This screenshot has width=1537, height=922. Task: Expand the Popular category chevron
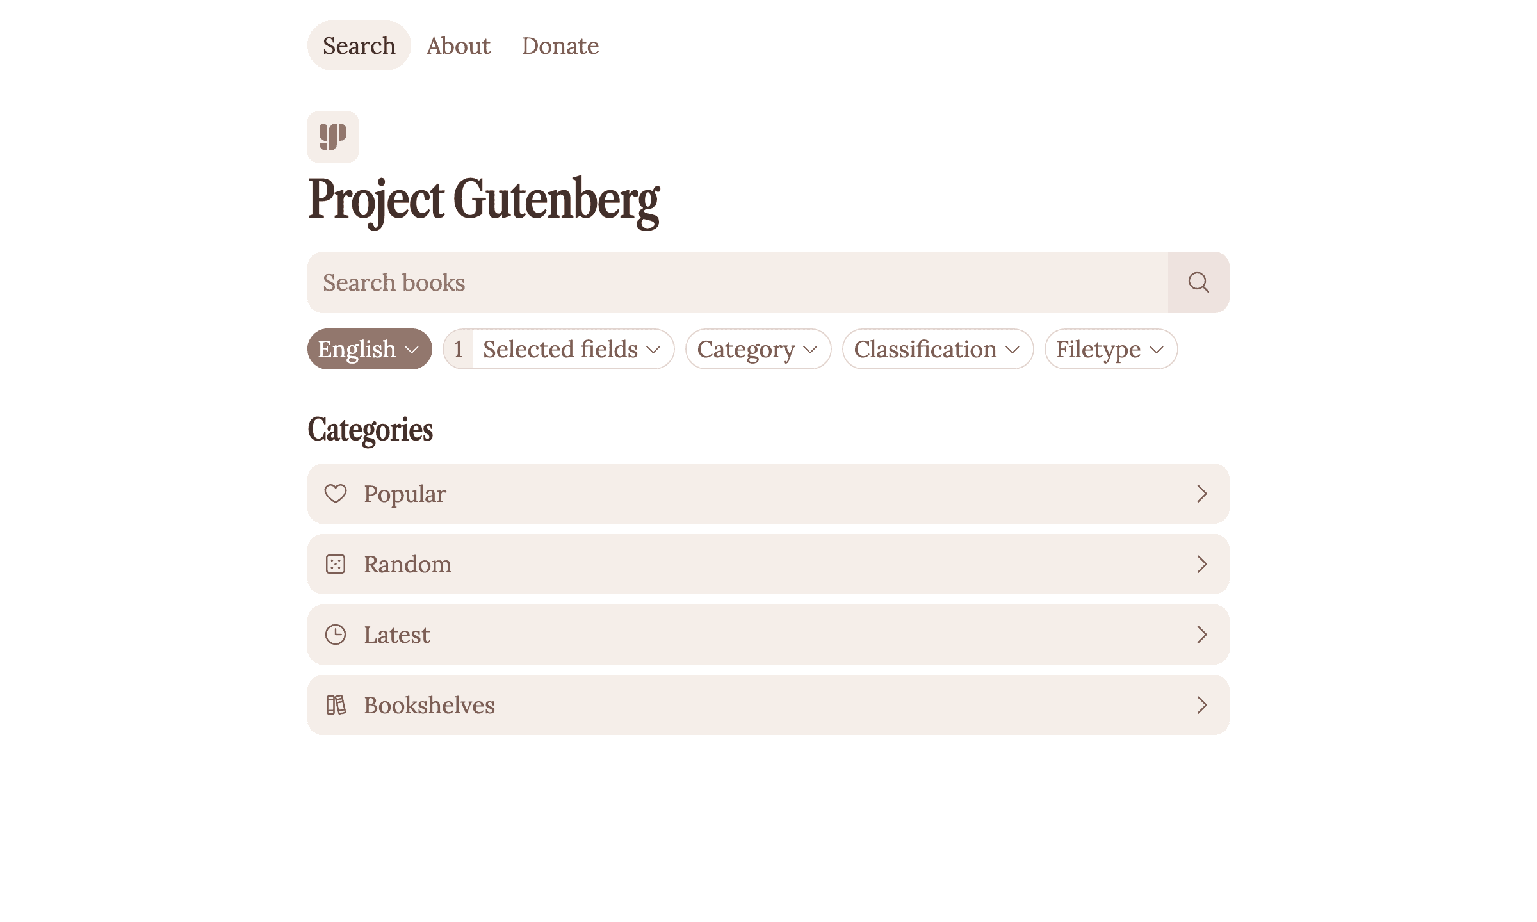point(1201,493)
